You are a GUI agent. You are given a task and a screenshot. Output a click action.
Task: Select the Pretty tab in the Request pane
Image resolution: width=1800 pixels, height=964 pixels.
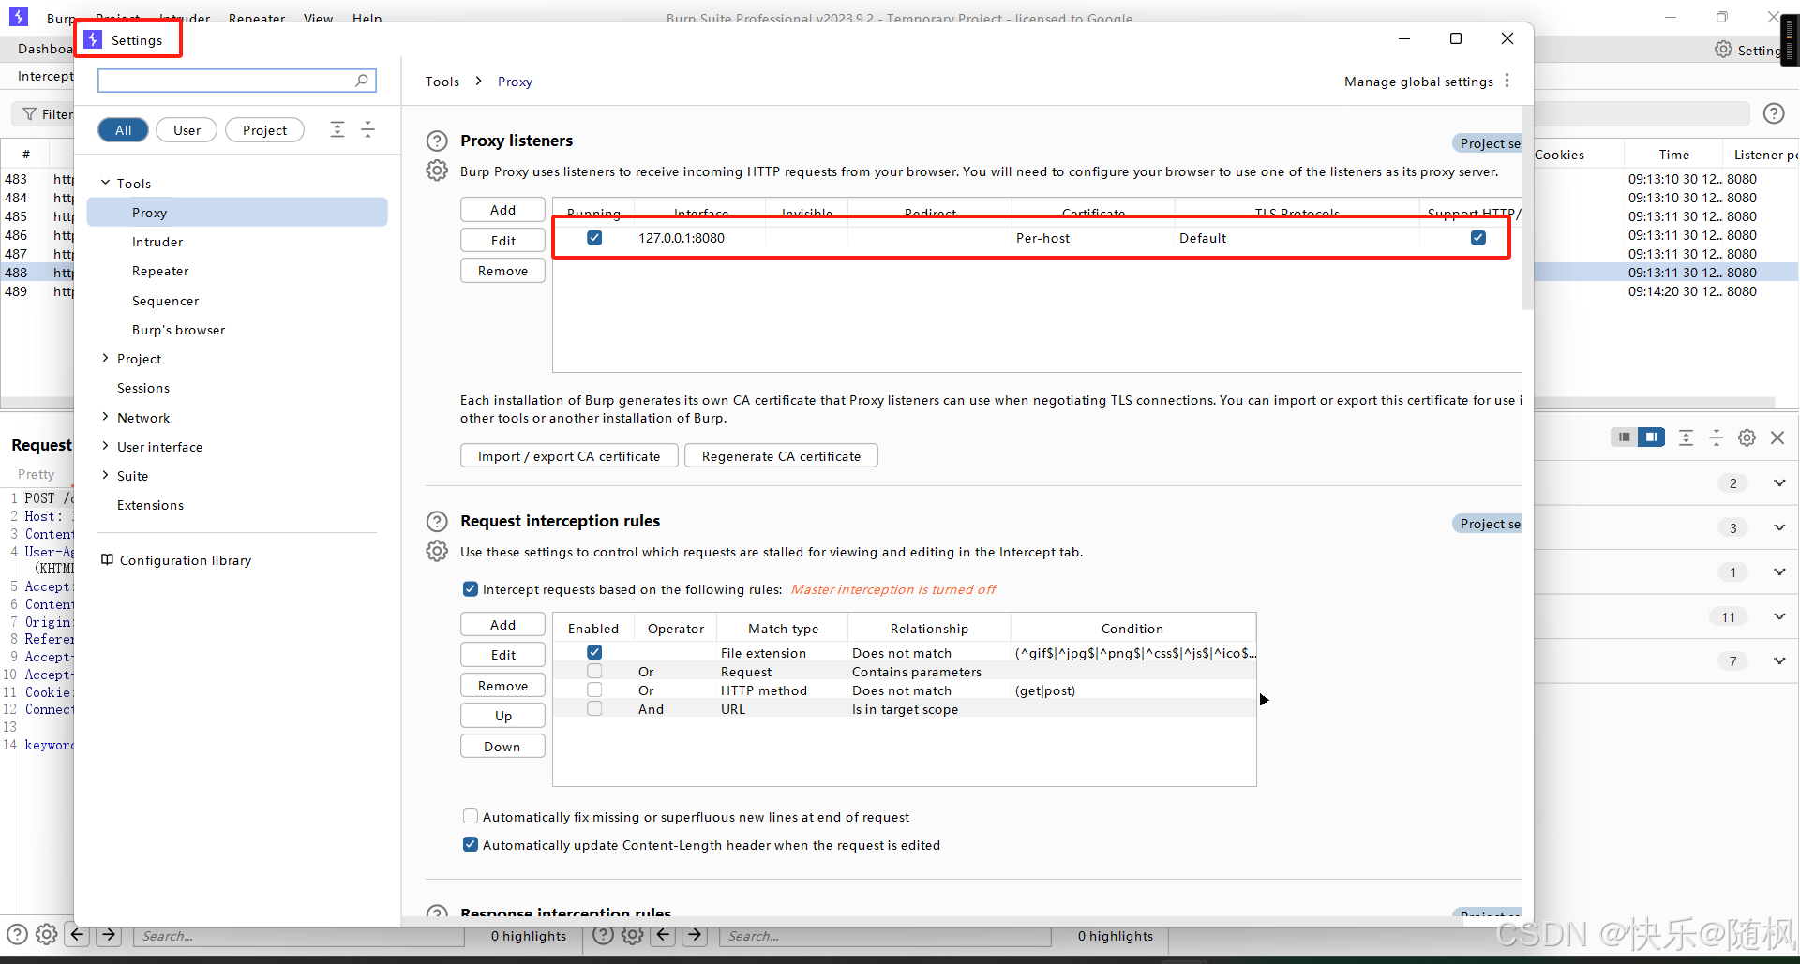(37, 474)
